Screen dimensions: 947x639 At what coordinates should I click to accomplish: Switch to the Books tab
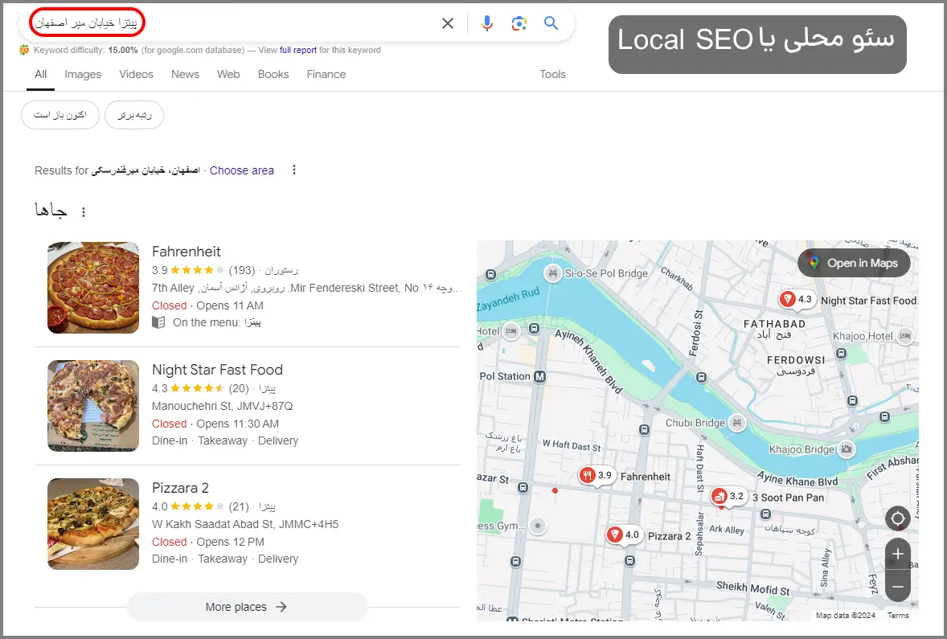273,74
